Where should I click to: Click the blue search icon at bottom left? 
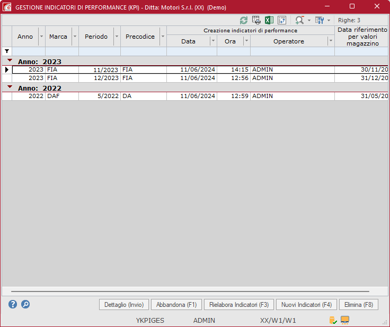(x=25, y=304)
